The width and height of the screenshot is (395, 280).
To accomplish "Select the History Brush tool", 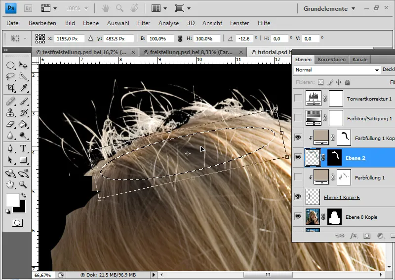I will pyautogui.click(x=23, y=113).
